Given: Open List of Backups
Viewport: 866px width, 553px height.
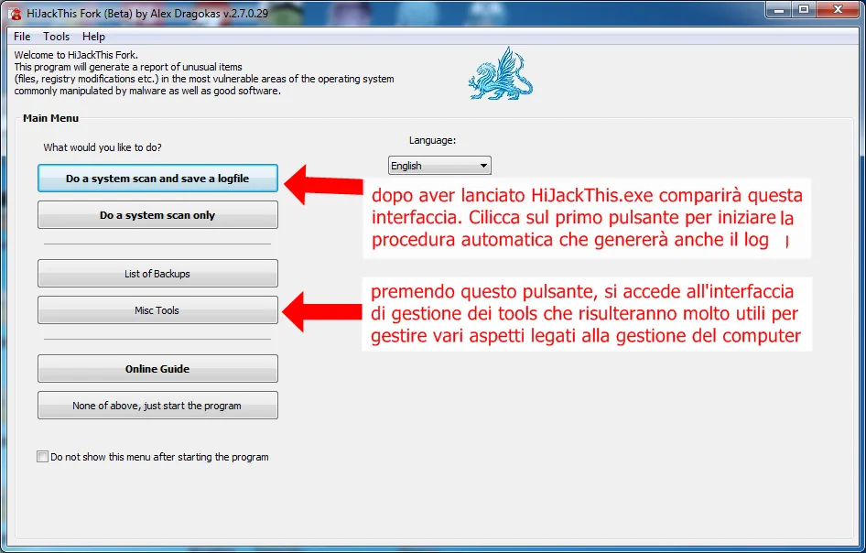Looking at the screenshot, I should 157,274.
